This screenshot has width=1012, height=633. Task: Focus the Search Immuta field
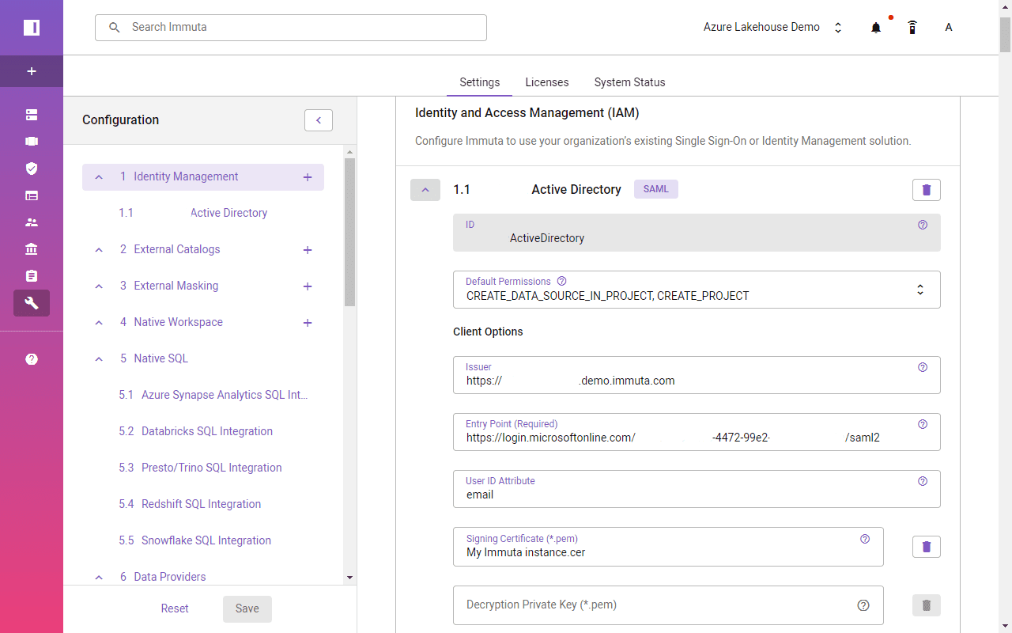click(x=291, y=28)
